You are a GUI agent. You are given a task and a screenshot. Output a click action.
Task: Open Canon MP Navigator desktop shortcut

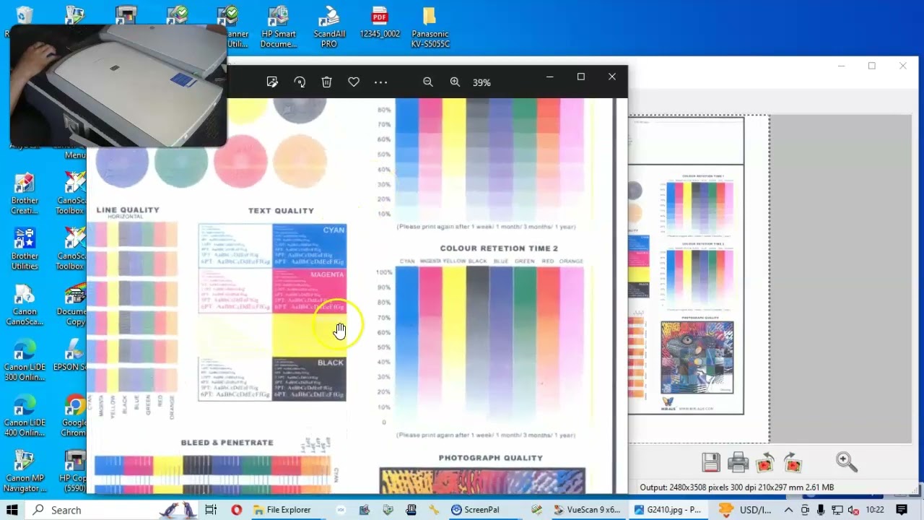click(25, 471)
